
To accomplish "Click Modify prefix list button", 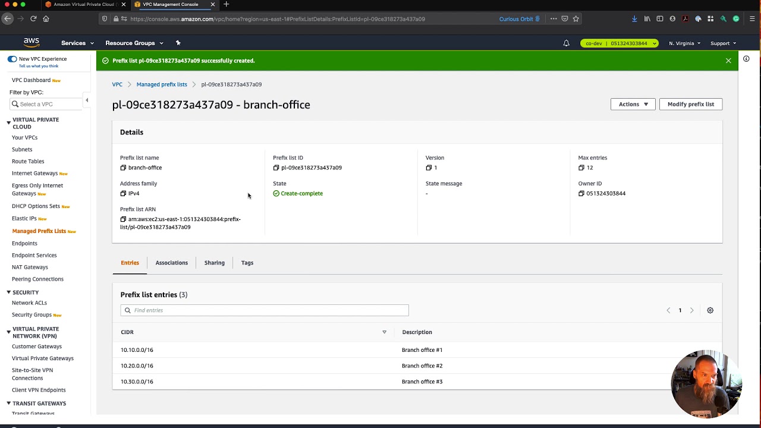I will 690,104.
